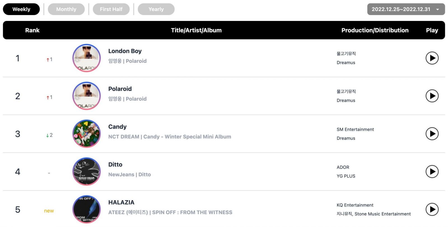Viewport: 448px width, 227px height.
Task: Select the Weekly chart tab
Action: tap(21, 9)
